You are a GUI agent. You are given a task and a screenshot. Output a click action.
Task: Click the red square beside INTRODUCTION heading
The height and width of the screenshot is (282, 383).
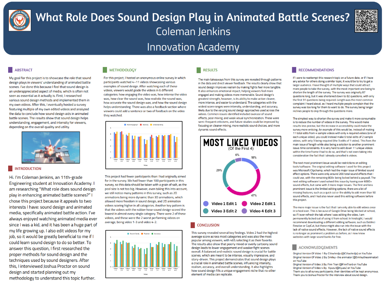[10, 168]
